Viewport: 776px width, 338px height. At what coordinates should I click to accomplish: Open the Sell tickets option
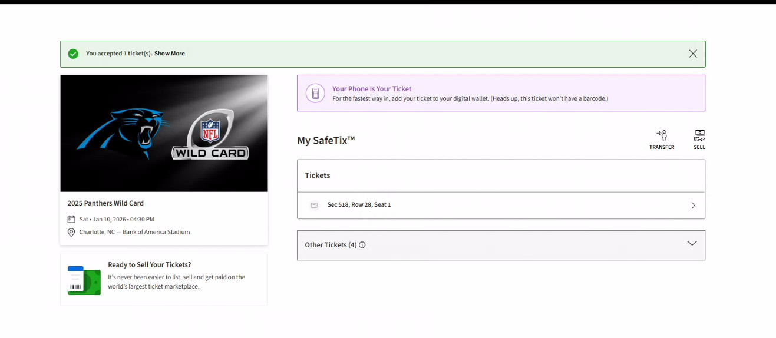699,140
